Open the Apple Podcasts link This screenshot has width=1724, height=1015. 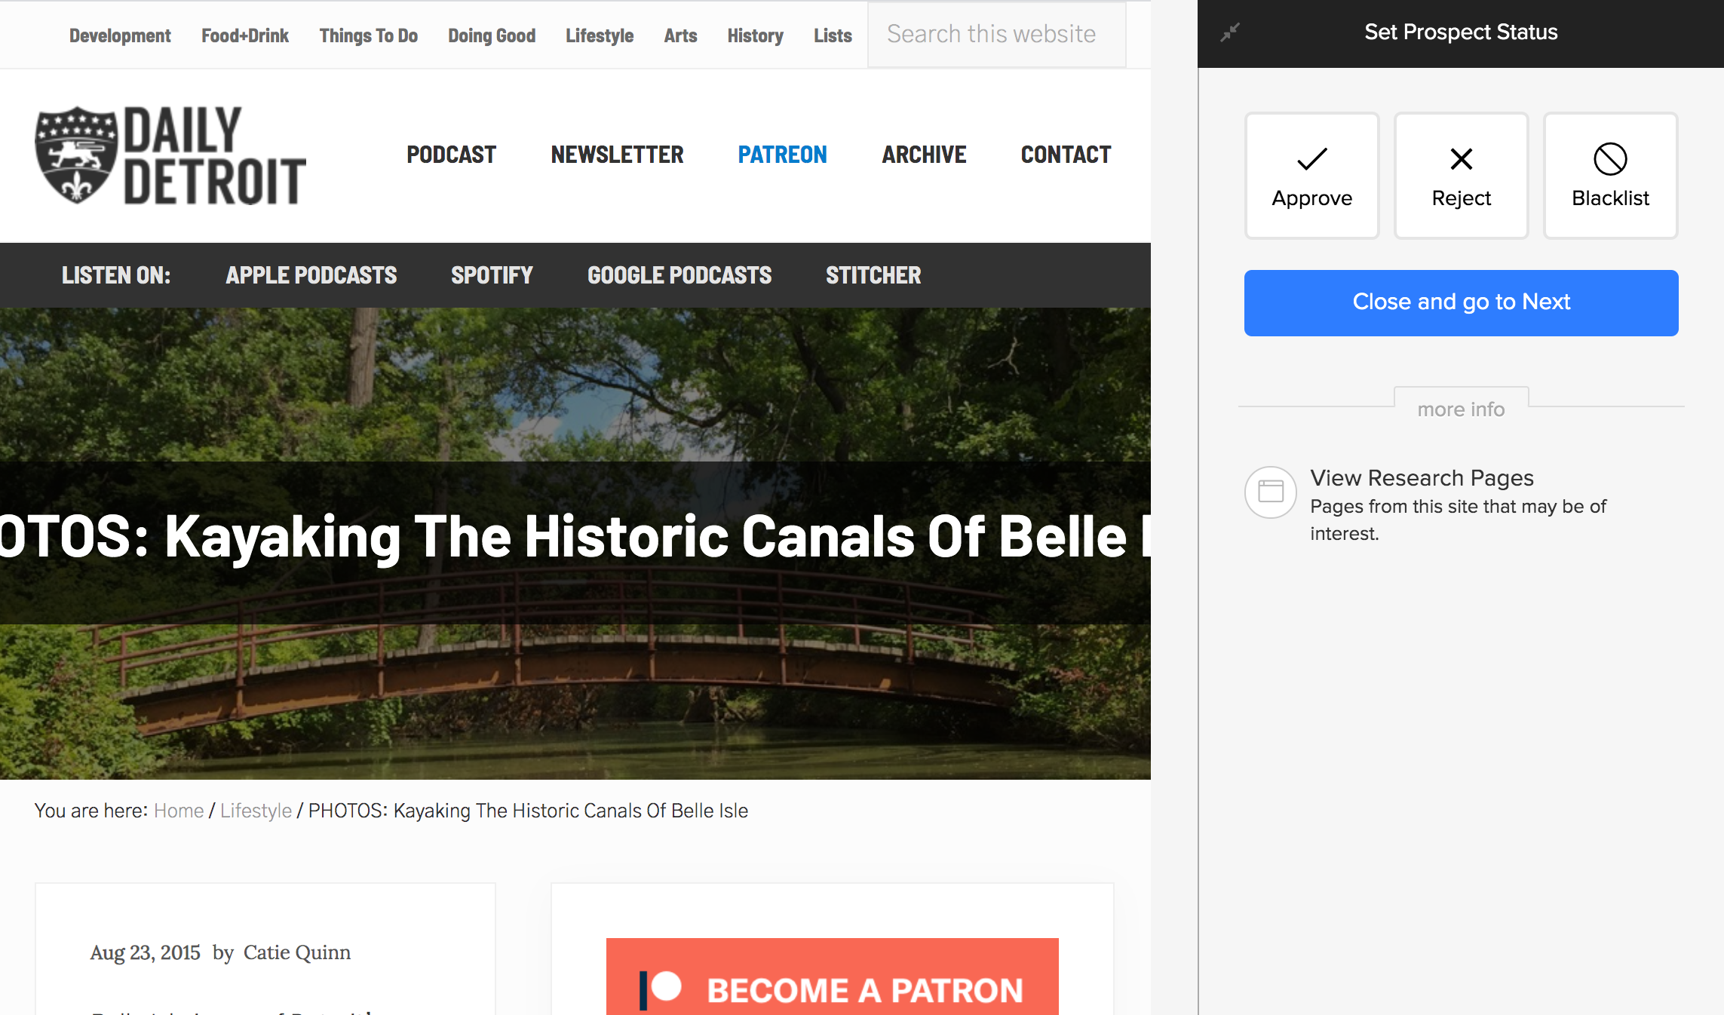tap(311, 275)
